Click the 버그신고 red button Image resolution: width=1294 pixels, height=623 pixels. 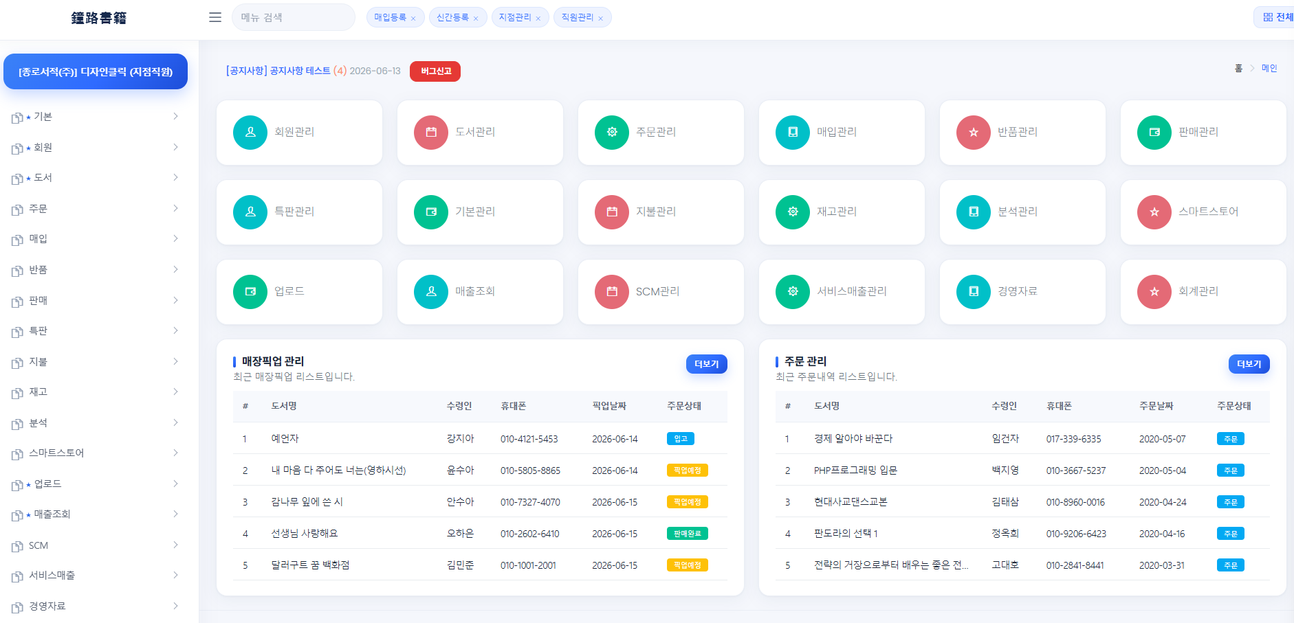click(x=435, y=71)
